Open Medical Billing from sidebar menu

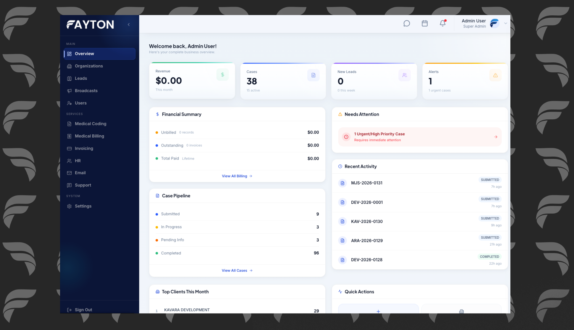click(89, 136)
